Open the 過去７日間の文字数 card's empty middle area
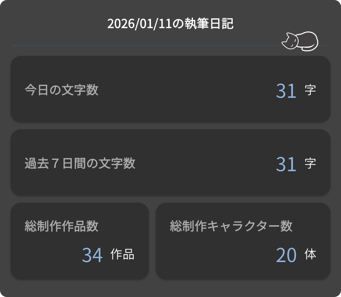This screenshot has height=297, width=341. point(204,163)
